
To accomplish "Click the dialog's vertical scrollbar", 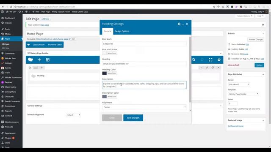I will tap(190, 70).
